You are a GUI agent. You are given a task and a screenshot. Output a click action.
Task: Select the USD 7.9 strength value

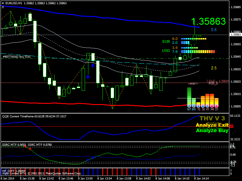[175, 52]
